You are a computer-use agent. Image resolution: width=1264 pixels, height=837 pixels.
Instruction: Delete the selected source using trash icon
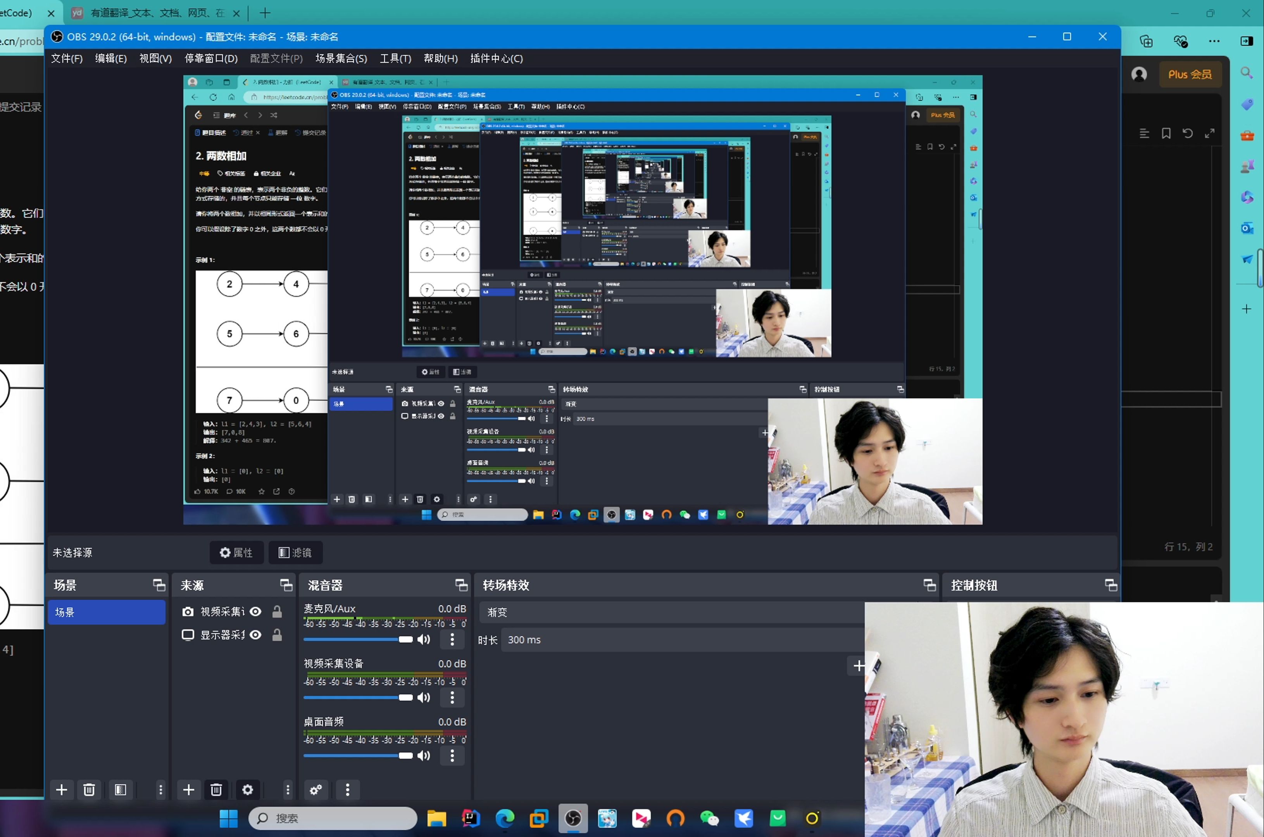(x=216, y=790)
